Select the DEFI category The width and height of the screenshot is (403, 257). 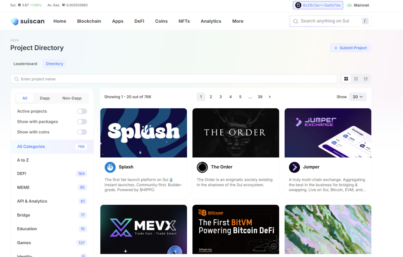click(22, 174)
